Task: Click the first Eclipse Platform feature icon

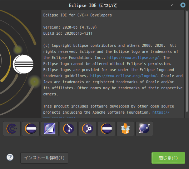Action: 31,129
